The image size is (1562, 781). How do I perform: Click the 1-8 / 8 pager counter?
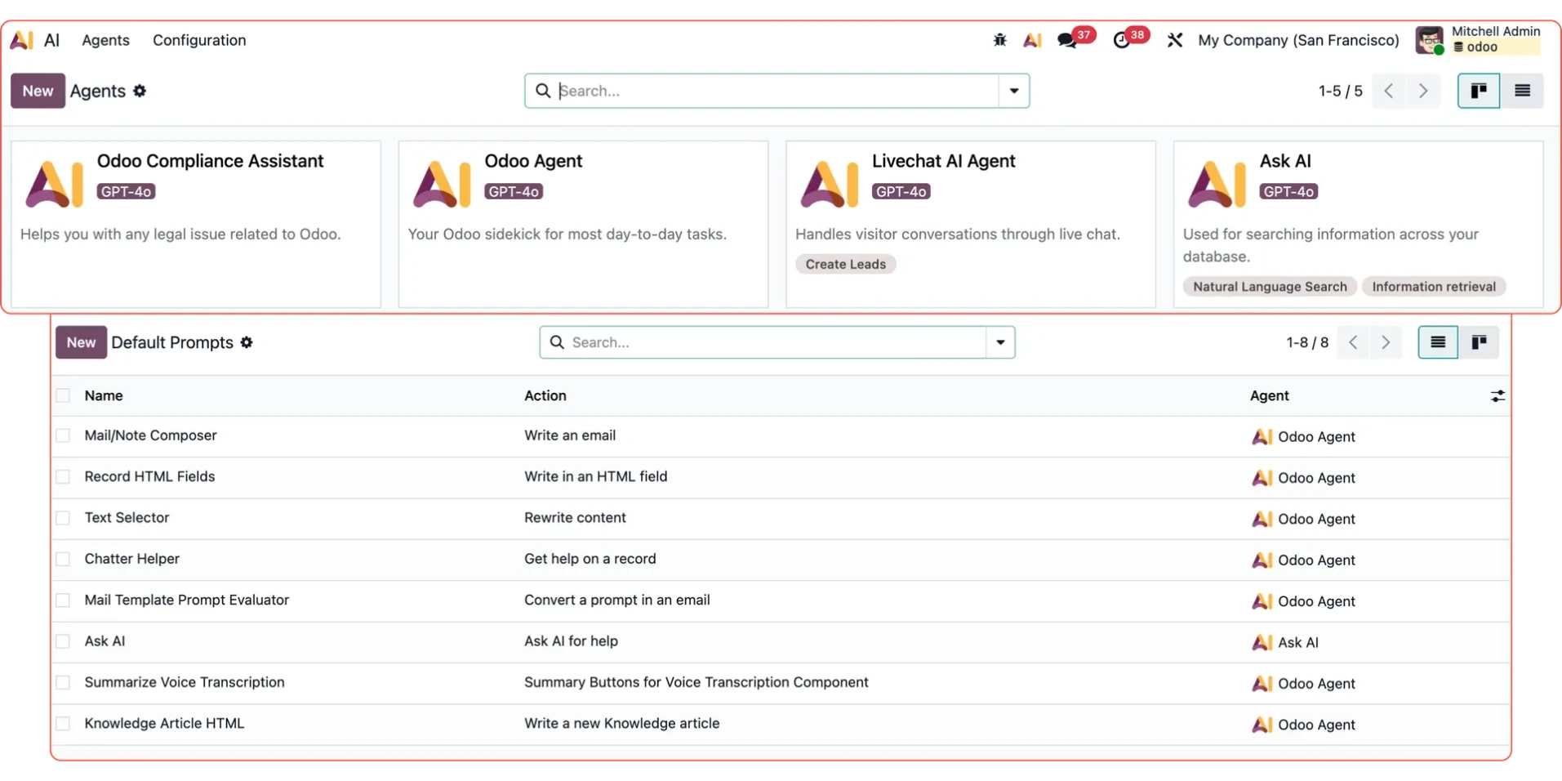(1307, 342)
